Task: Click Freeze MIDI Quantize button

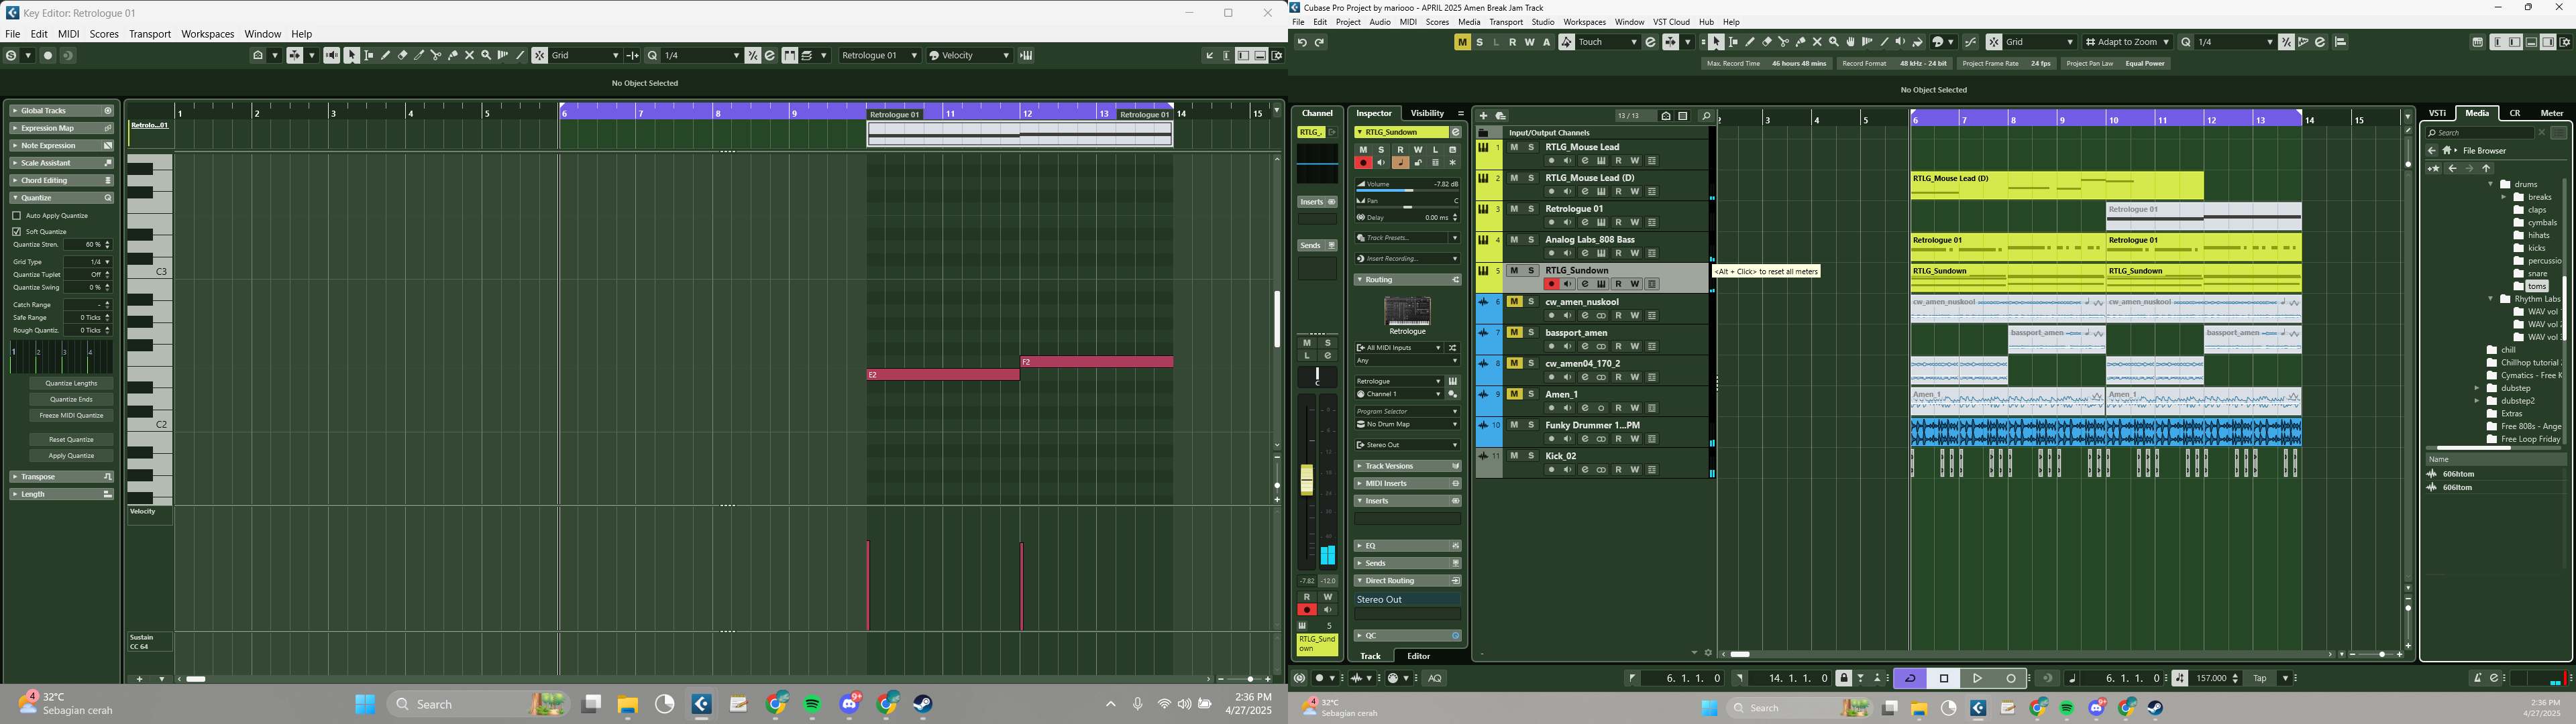Action: point(71,415)
